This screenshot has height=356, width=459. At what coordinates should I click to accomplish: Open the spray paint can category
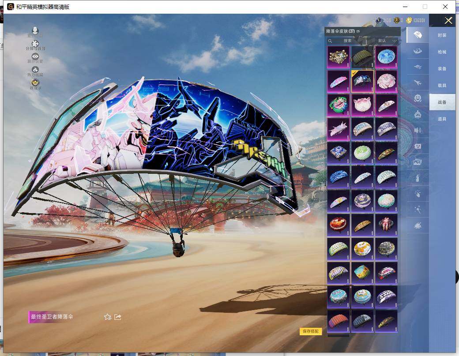[417, 178]
